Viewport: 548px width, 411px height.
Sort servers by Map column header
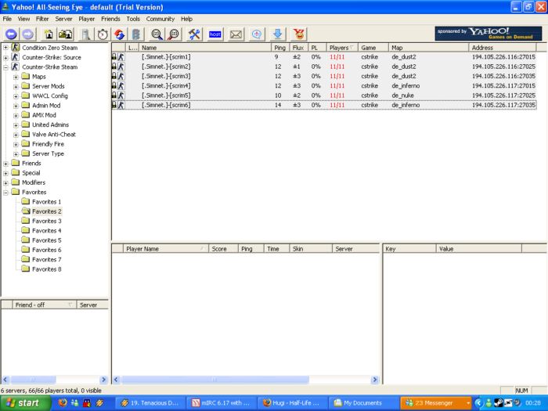pyautogui.click(x=428, y=48)
